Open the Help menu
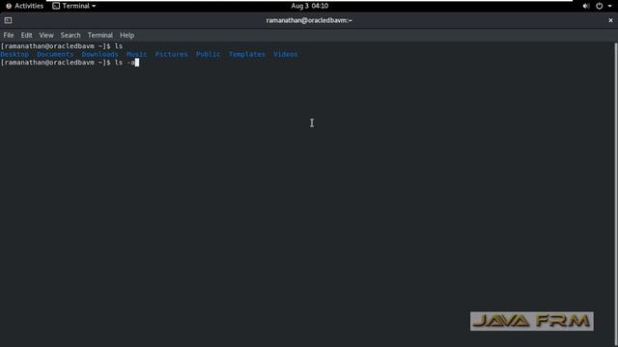Viewport: 618px width, 347px height. click(126, 35)
